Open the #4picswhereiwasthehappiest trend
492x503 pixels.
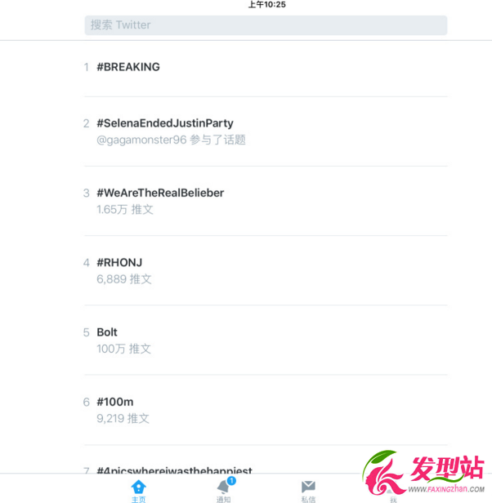(x=174, y=470)
